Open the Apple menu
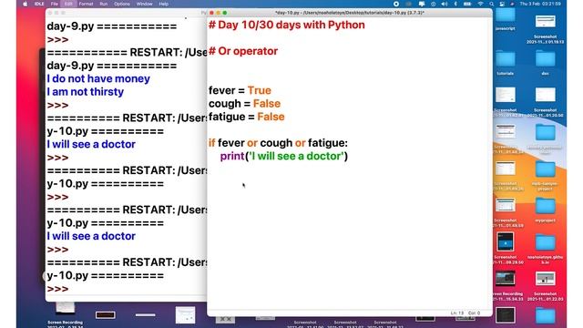This screenshot has height=328, width=583. (x=26, y=4)
